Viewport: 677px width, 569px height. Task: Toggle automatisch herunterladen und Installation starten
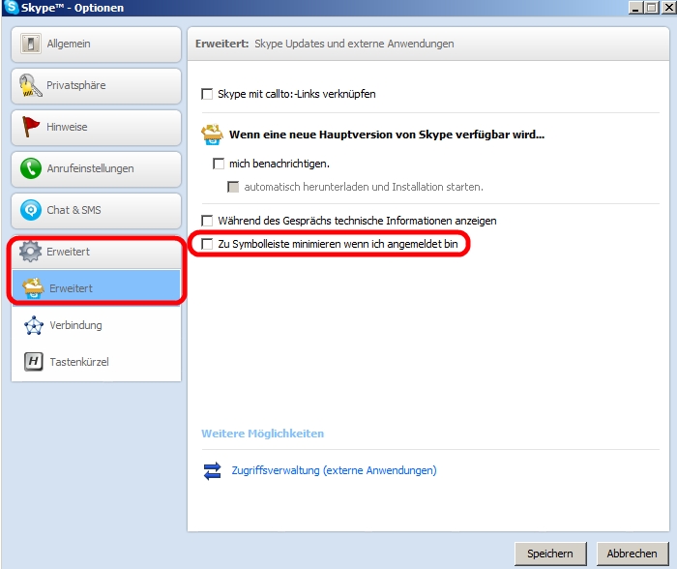pyautogui.click(x=233, y=187)
